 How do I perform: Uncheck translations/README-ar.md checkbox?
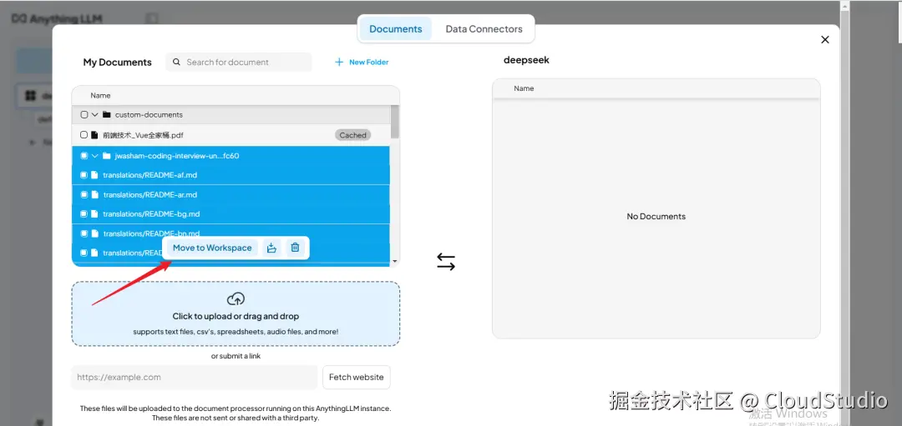click(x=84, y=194)
